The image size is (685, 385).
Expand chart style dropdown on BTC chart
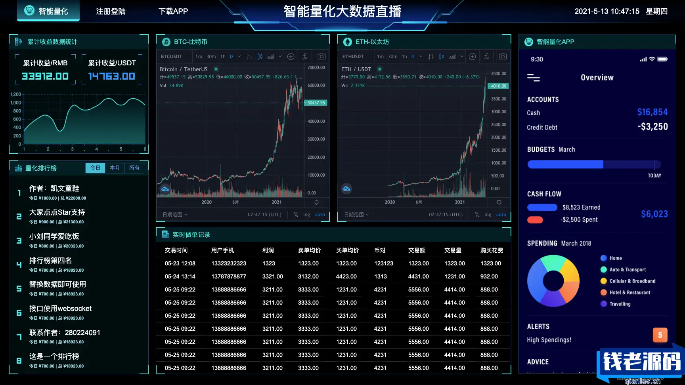[x=280, y=57]
